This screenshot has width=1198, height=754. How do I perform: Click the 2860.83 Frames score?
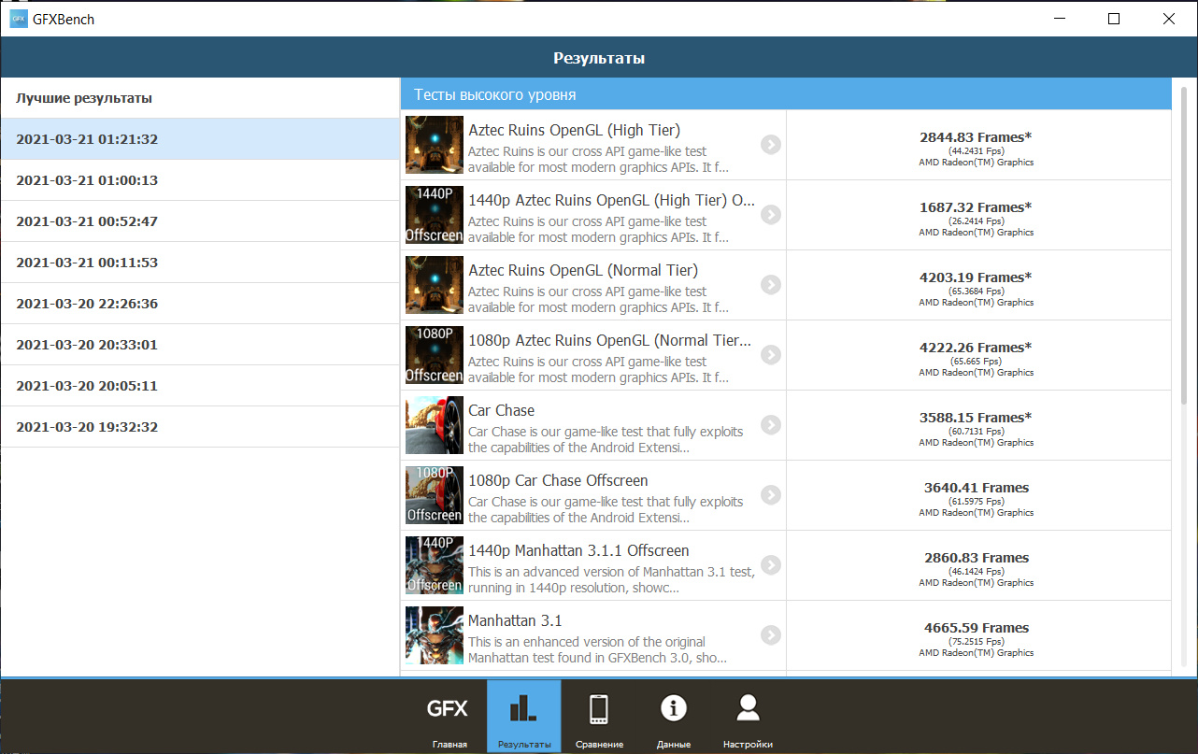pyautogui.click(x=977, y=558)
